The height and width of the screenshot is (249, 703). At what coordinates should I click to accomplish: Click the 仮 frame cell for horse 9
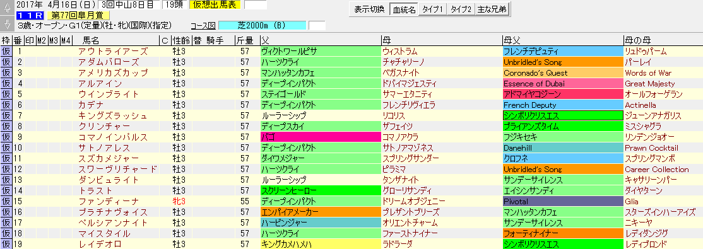tap(6, 137)
